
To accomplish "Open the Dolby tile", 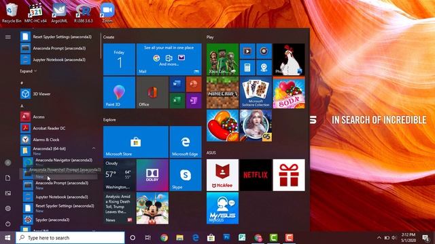I will pyautogui.click(x=152, y=175).
